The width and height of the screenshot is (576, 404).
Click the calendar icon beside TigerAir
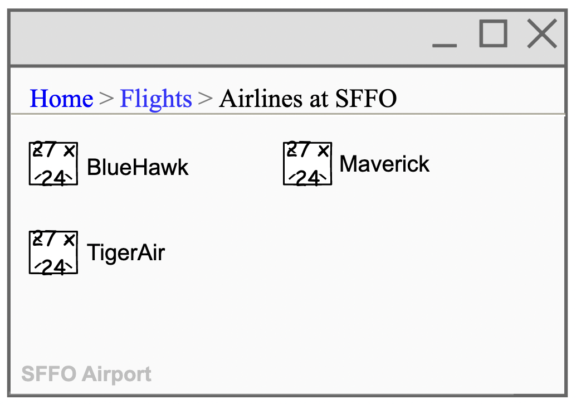point(53,252)
